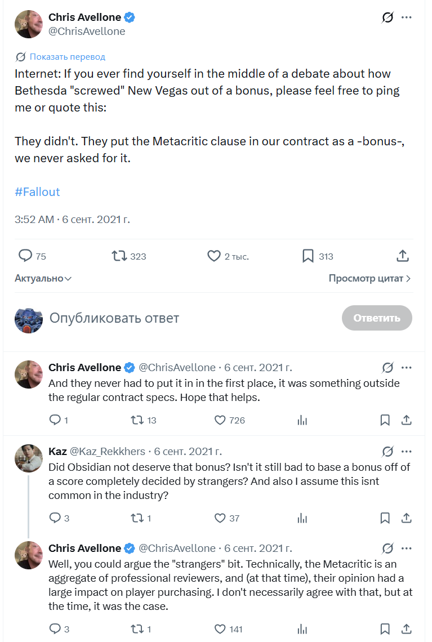Expand the Актуально sort dropdown
The height and width of the screenshot is (642, 432).
[43, 278]
